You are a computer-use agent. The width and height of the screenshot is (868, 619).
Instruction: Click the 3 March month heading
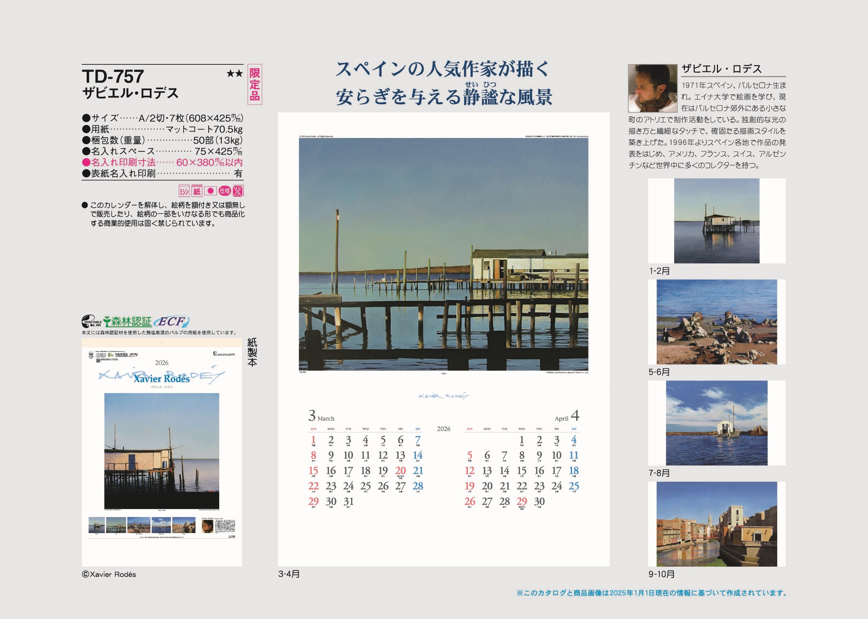pyautogui.click(x=321, y=415)
